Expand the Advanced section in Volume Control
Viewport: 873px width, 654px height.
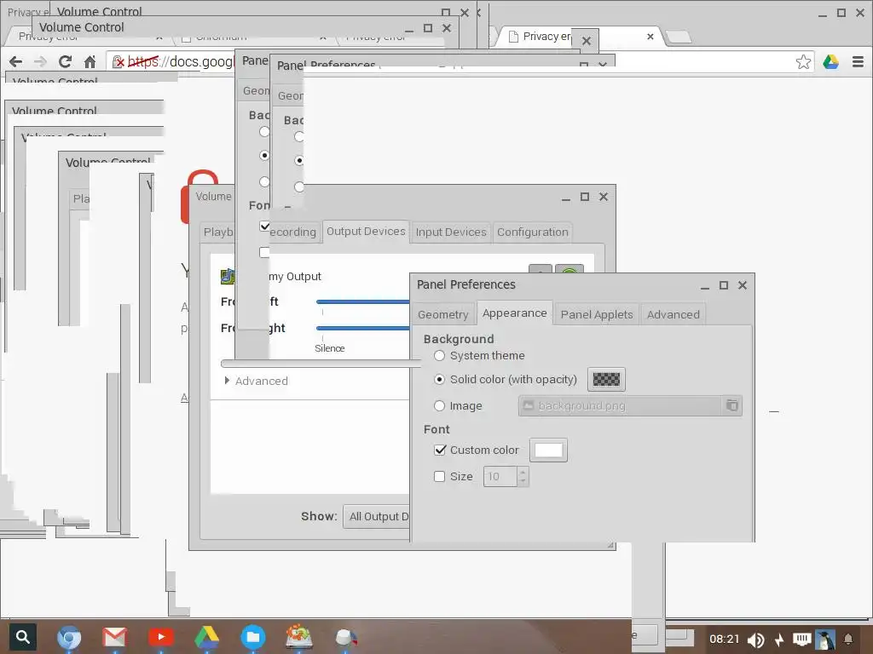point(256,381)
